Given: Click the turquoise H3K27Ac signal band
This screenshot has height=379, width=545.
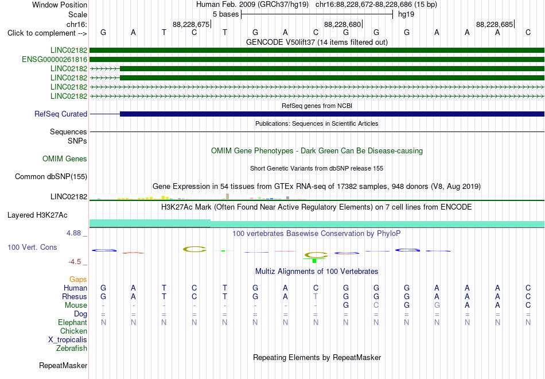Looking at the screenshot, I should (317, 224).
